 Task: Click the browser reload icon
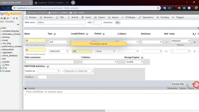coord(8,8)
